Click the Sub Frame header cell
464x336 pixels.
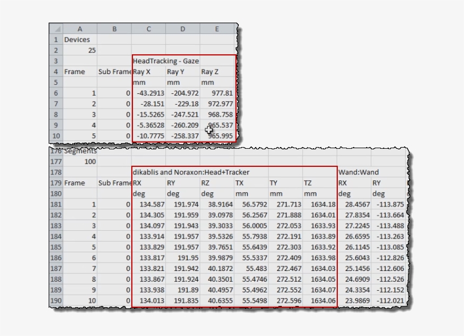[114, 71]
